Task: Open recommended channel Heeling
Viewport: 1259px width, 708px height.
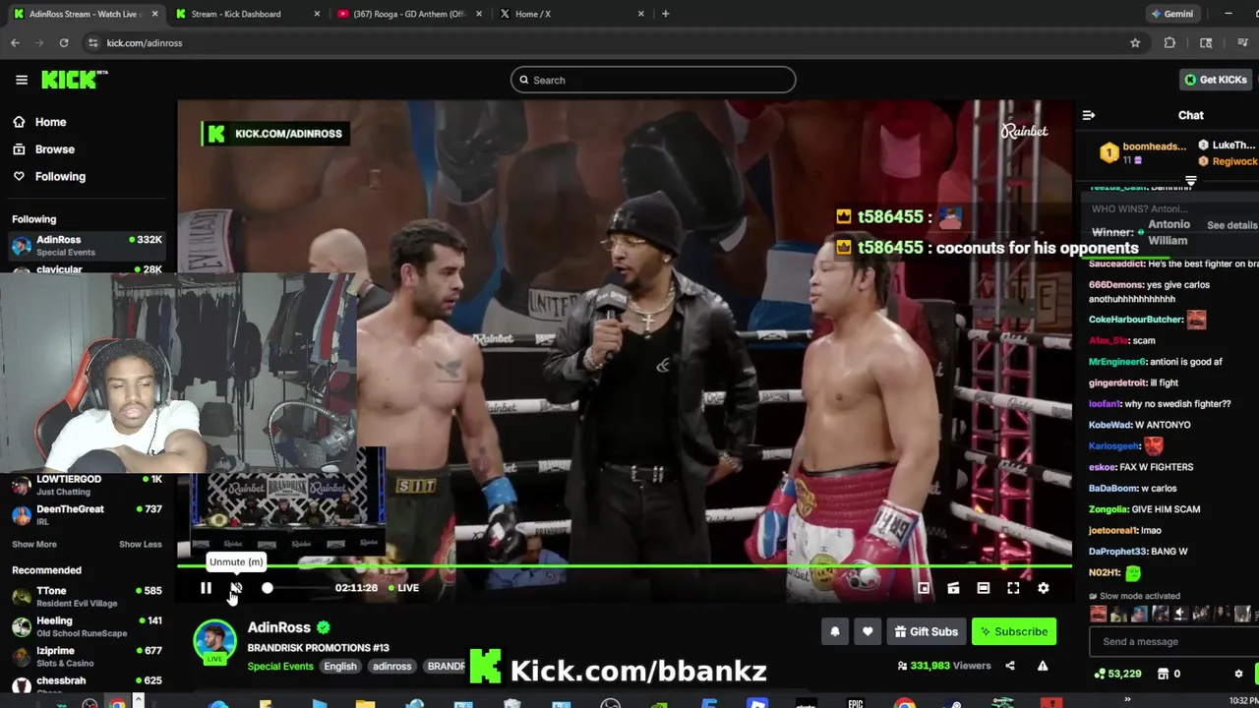Action: point(87,626)
